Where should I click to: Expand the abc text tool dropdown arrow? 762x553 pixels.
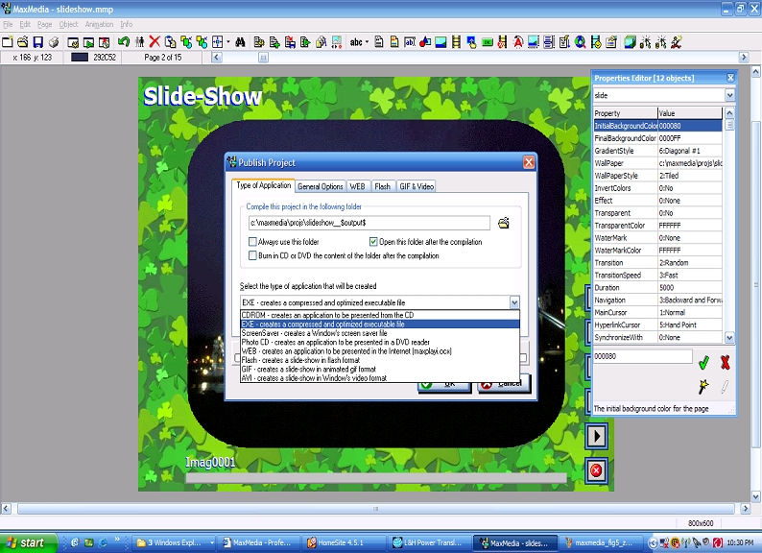pyautogui.click(x=367, y=42)
